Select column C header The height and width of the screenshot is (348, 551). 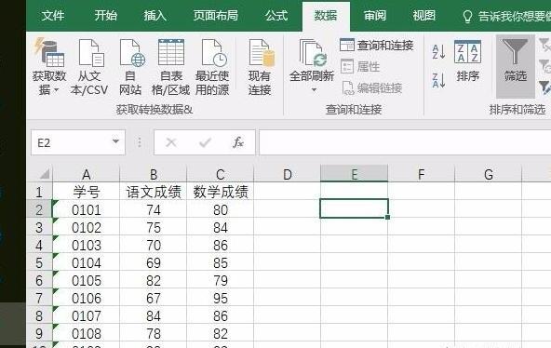[221, 174]
